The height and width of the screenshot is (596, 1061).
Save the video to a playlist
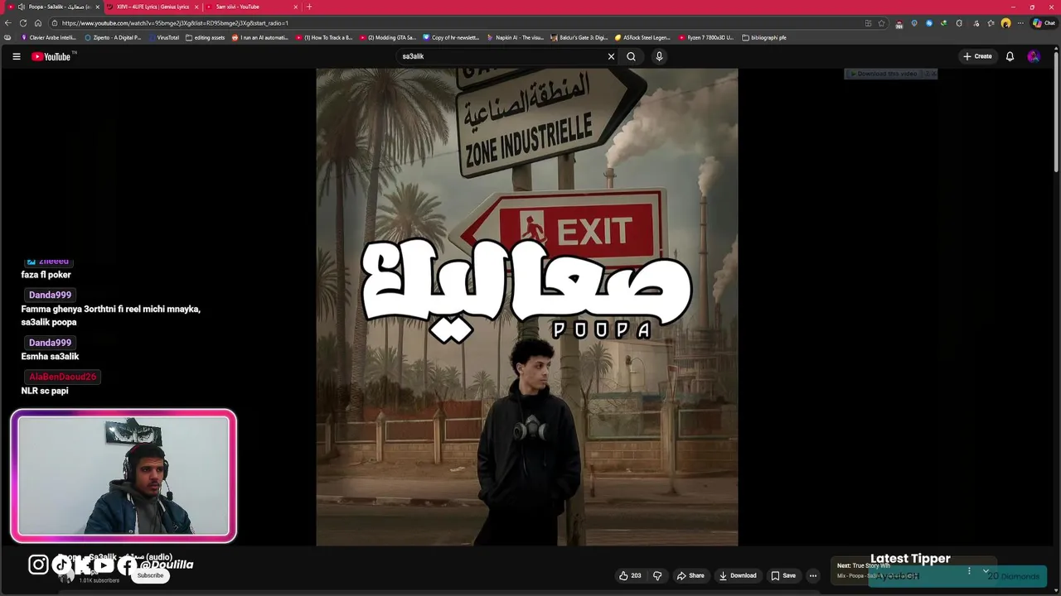(783, 575)
